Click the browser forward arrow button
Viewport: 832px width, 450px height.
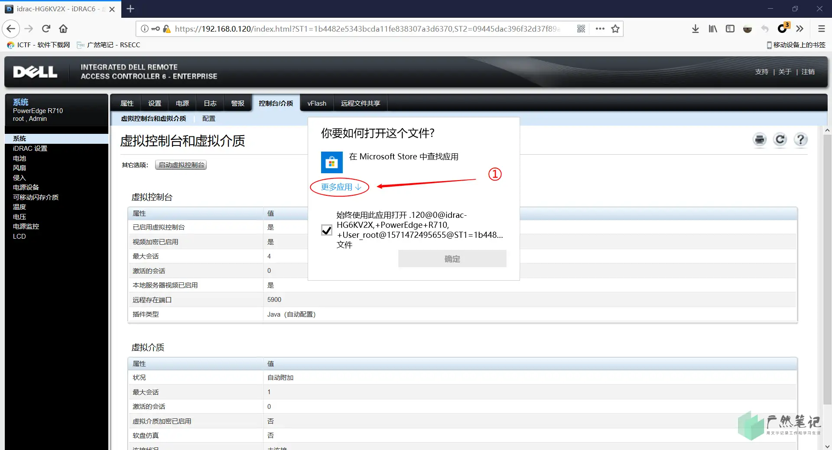click(29, 29)
